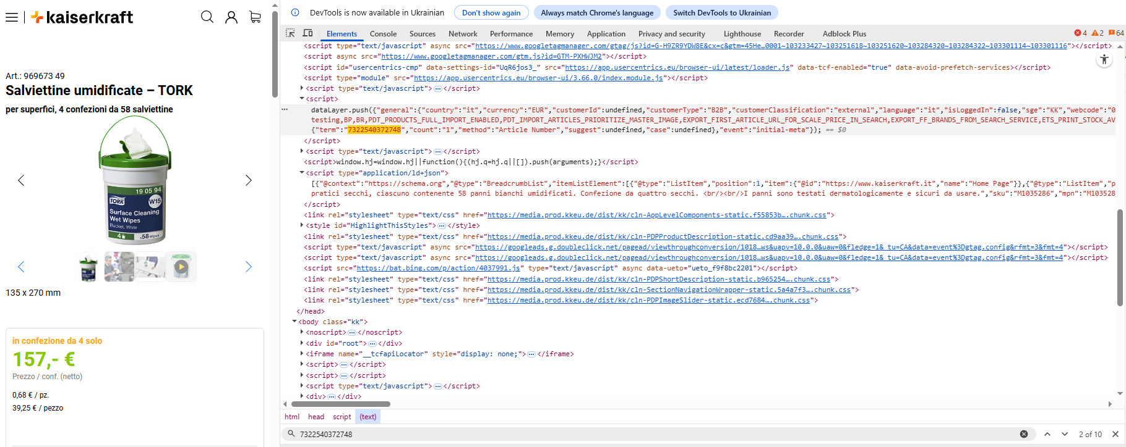Viewport: 1126px width, 447px height.
Task: Clear the DevTools search field
Action: (1024, 434)
